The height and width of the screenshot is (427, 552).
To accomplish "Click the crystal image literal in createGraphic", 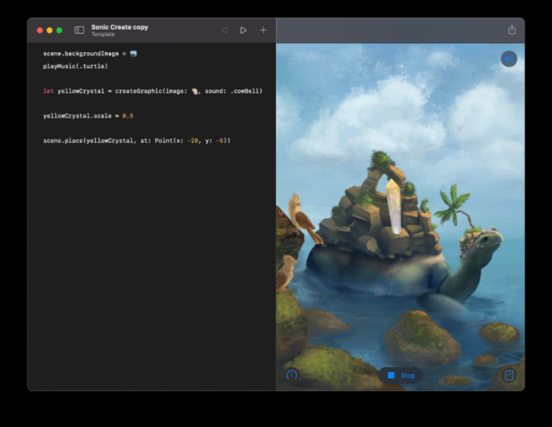I will pos(194,91).
